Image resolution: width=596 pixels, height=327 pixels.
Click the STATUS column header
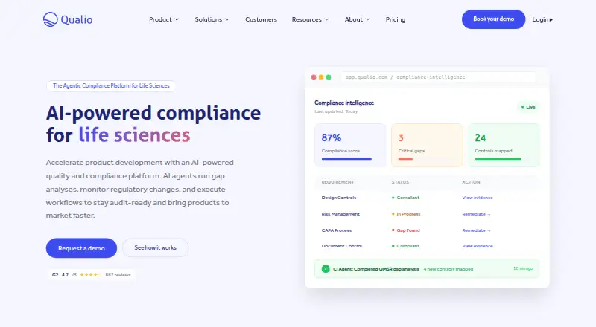pos(400,182)
